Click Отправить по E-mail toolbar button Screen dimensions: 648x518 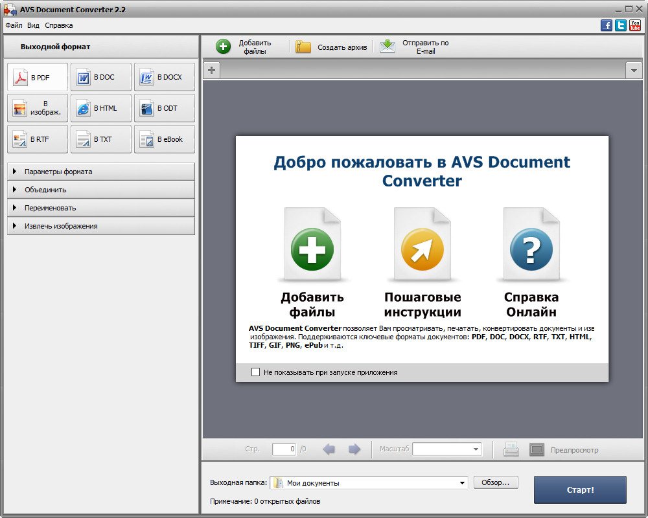click(414, 47)
